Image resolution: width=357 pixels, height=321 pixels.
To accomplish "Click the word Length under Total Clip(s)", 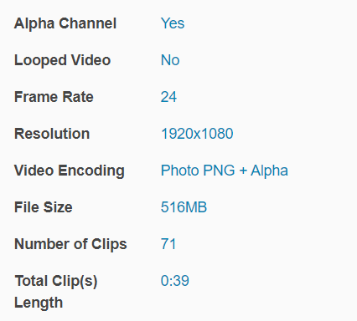I will click(39, 303).
